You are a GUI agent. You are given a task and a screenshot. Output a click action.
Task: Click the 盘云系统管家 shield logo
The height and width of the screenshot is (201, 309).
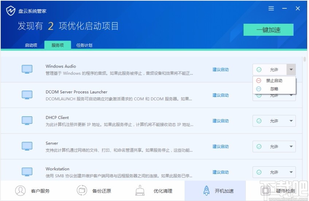coord(11,11)
